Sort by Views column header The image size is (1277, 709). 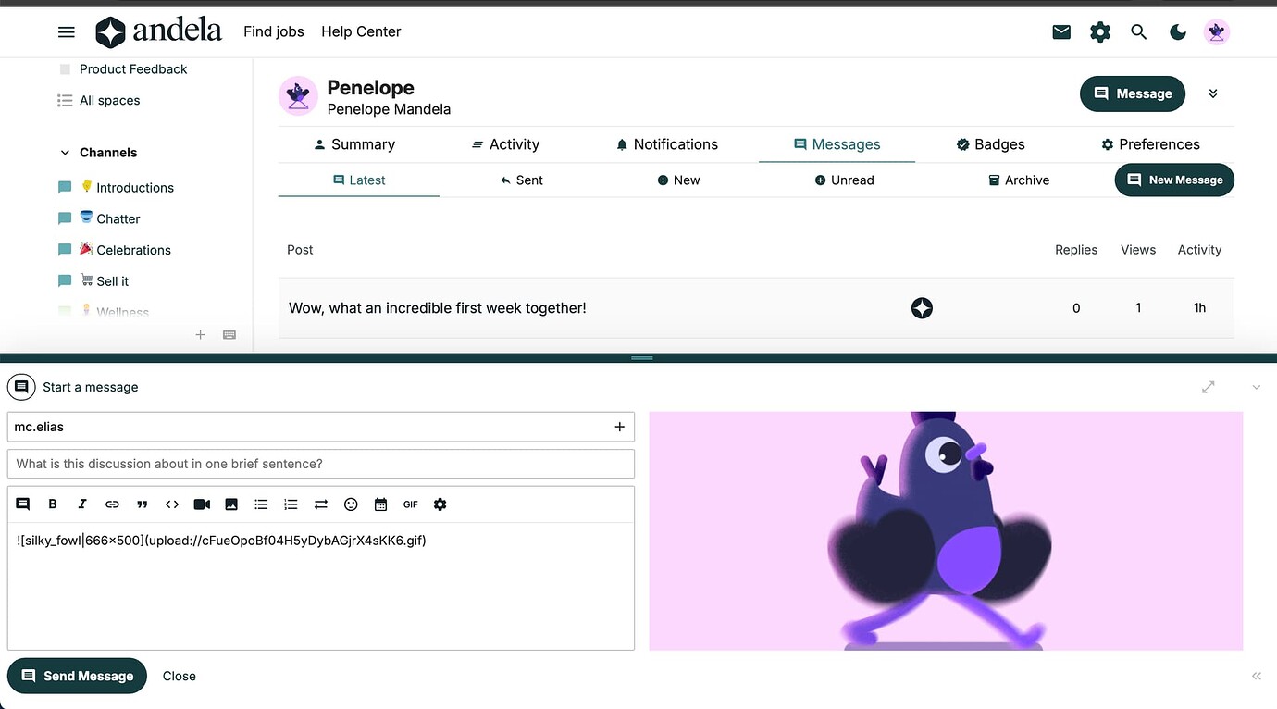coord(1138,250)
